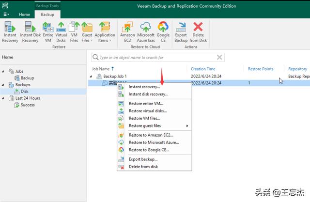The width and height of the screenshot is (310, 202).
Task: Click the Success status icon in the tree
Action: [x=17, y=105]
